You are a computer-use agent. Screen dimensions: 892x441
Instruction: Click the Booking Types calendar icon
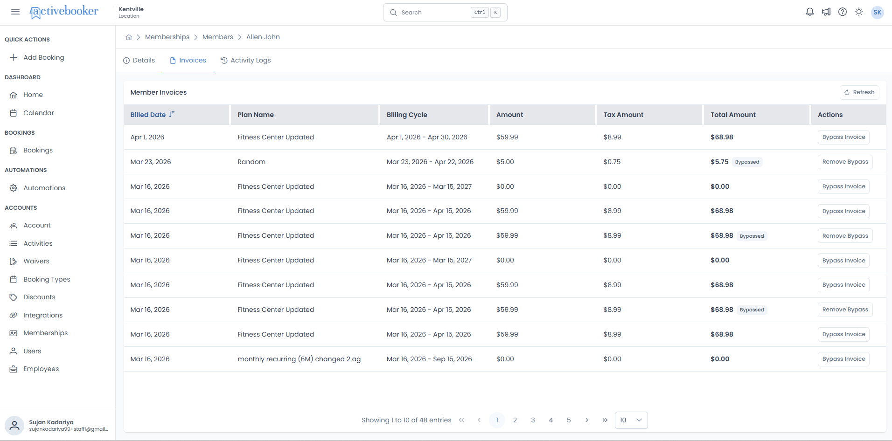(x=14, y=279)
